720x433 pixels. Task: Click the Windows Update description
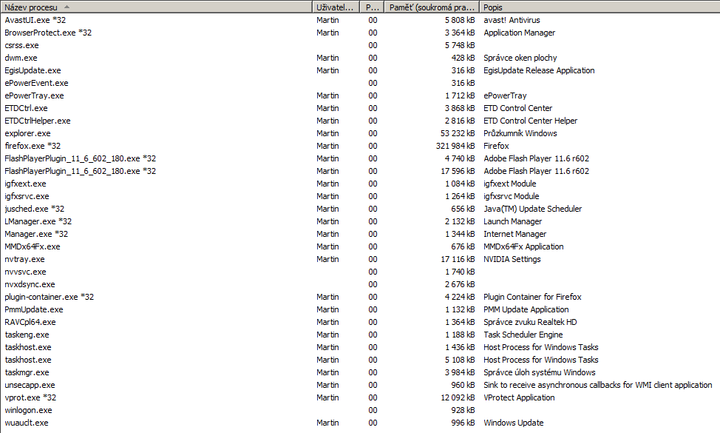pos(513,423)
